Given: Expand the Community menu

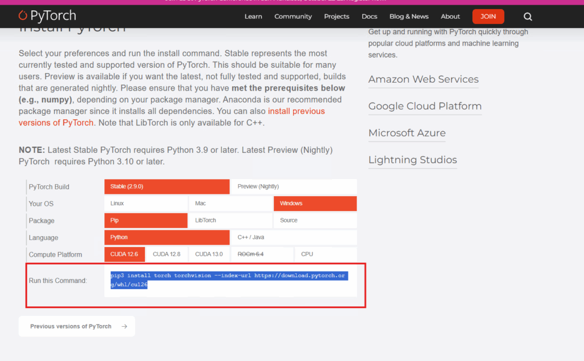Looking at the screenshot, I should tap(293, 17).
